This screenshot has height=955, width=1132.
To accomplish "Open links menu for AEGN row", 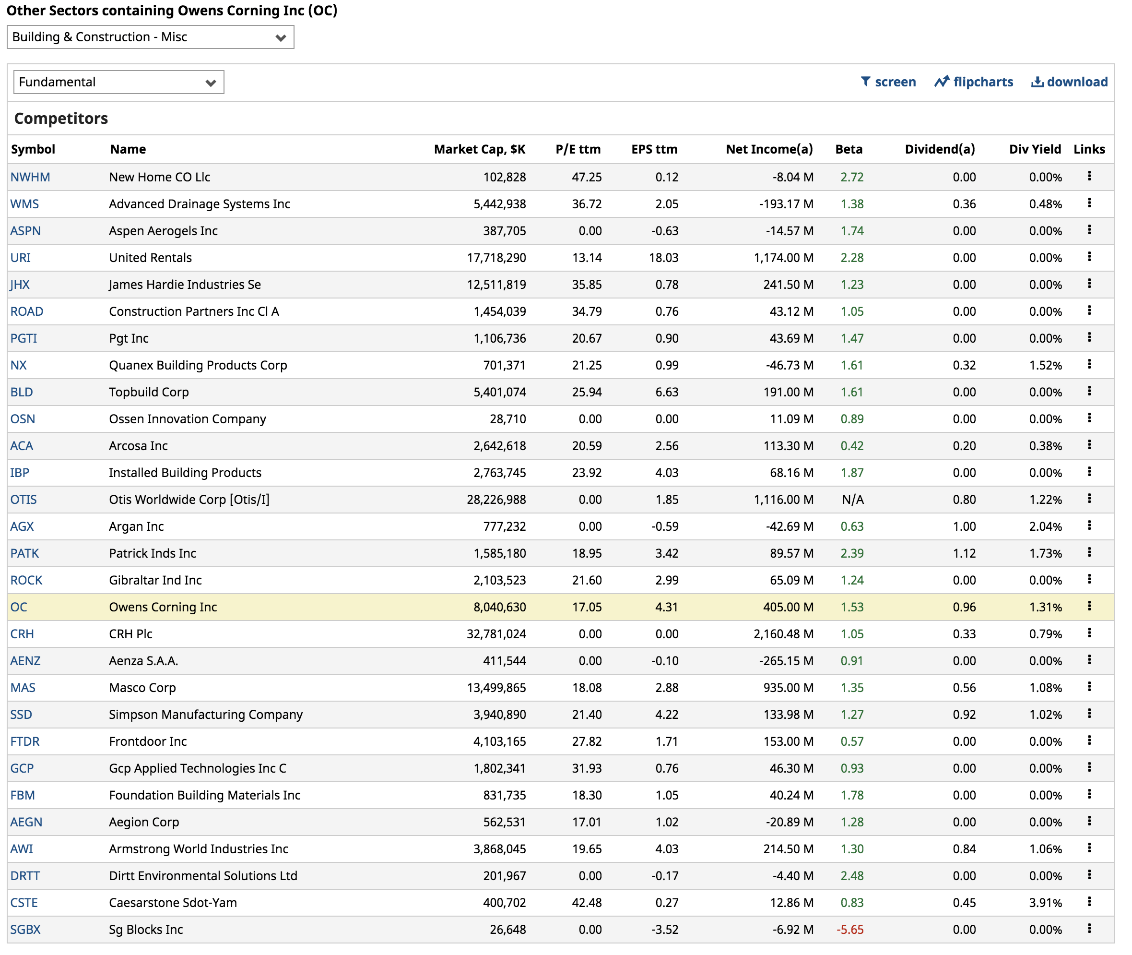I will (x=1089, y=821).
